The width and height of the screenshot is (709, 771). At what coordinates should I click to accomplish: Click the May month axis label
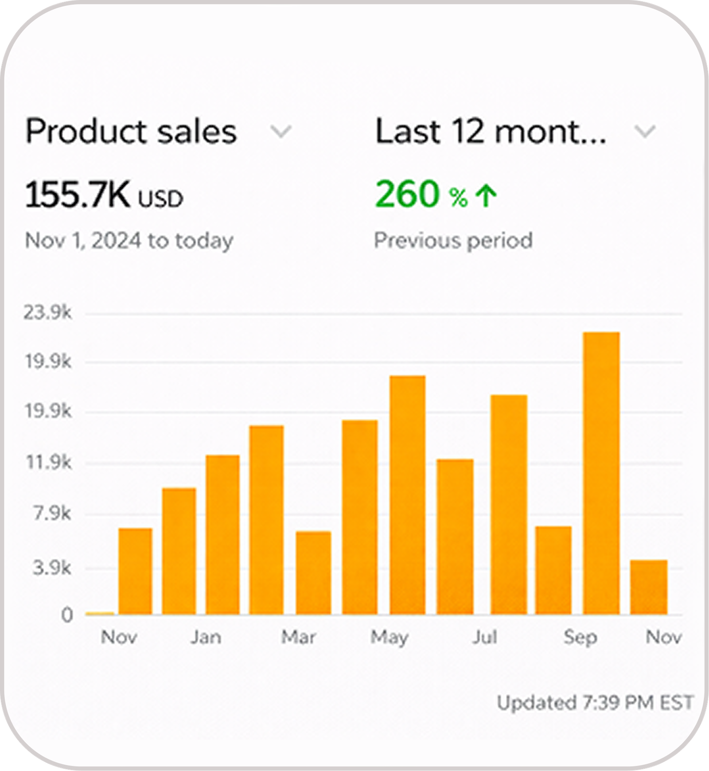[389, 637]
